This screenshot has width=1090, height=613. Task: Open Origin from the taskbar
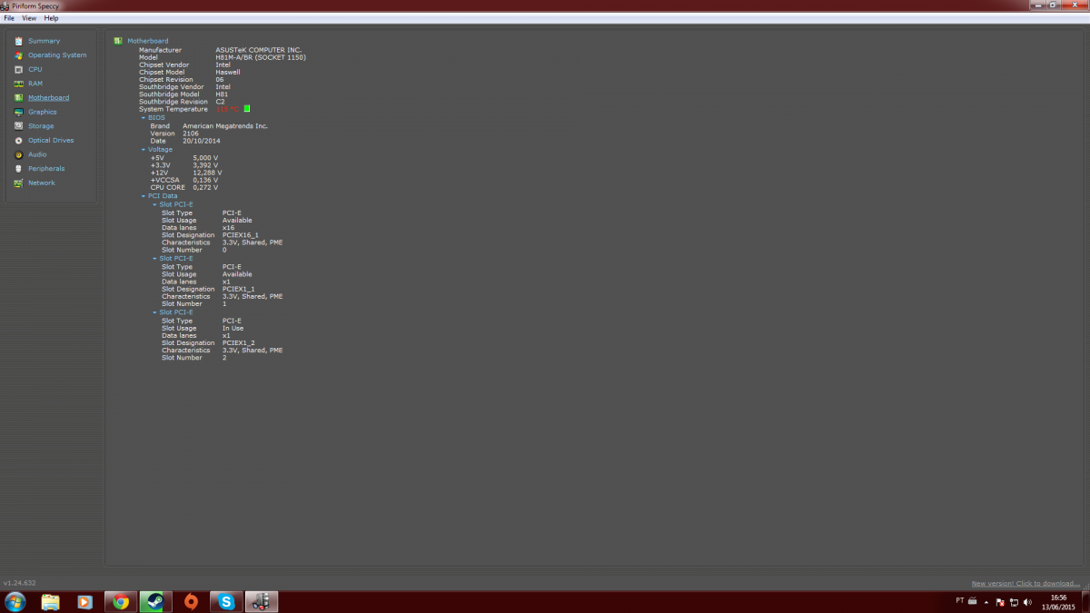coord(191,601)
